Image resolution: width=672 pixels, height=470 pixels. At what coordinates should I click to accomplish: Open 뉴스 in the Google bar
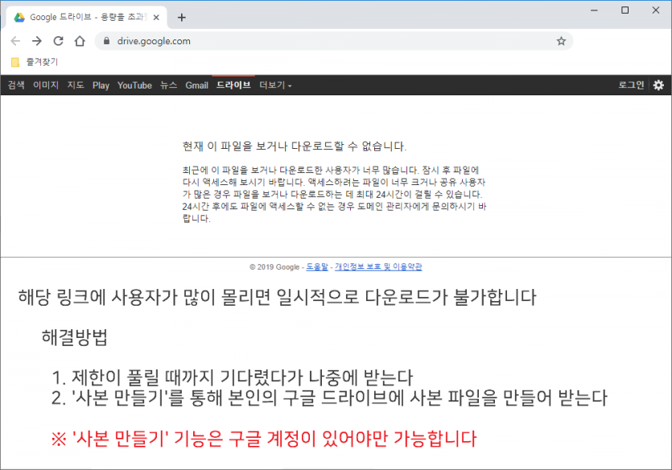pos(168,85)
